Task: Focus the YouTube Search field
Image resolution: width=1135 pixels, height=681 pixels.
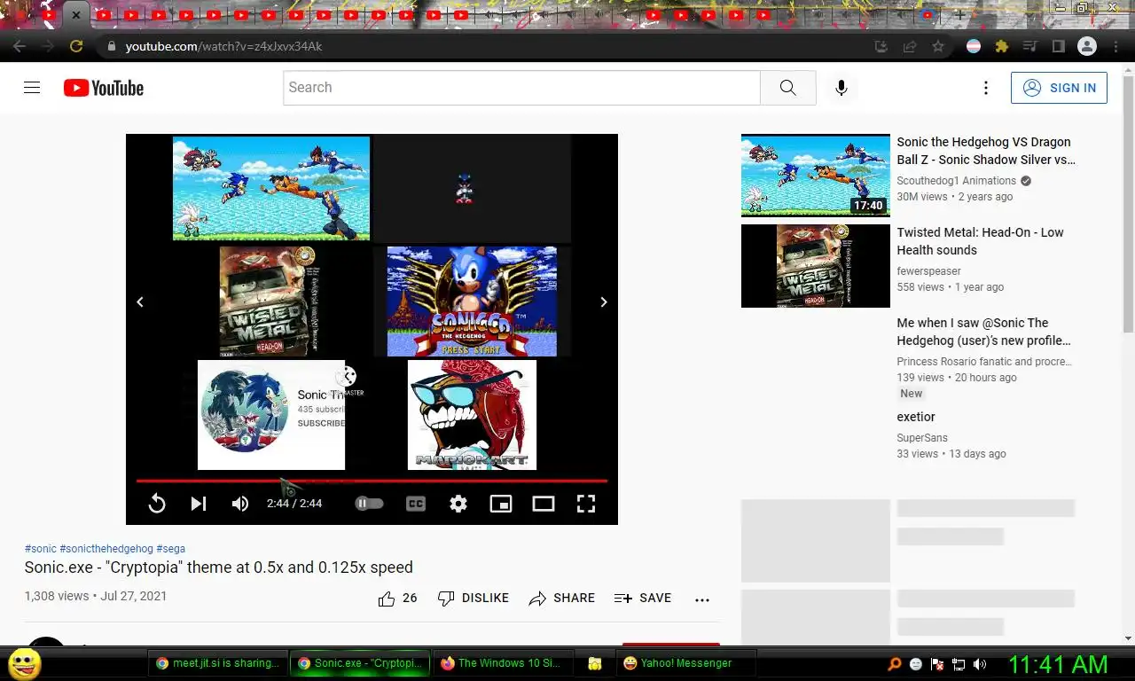Action: pyautogui.click(x=521, y=88)
